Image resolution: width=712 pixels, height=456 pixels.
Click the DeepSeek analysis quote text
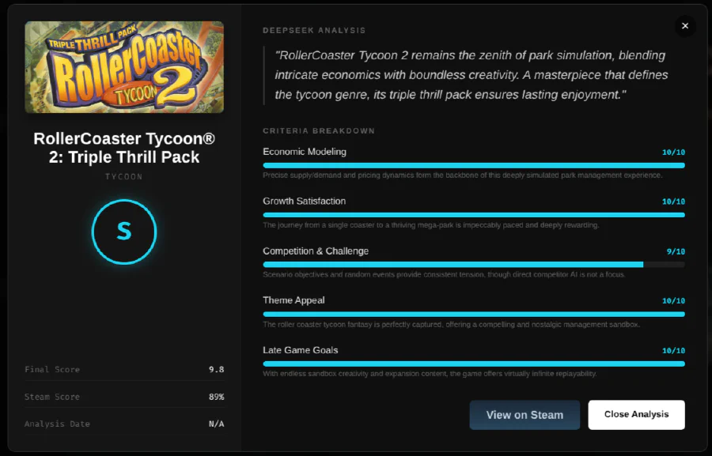click(472, 75)
